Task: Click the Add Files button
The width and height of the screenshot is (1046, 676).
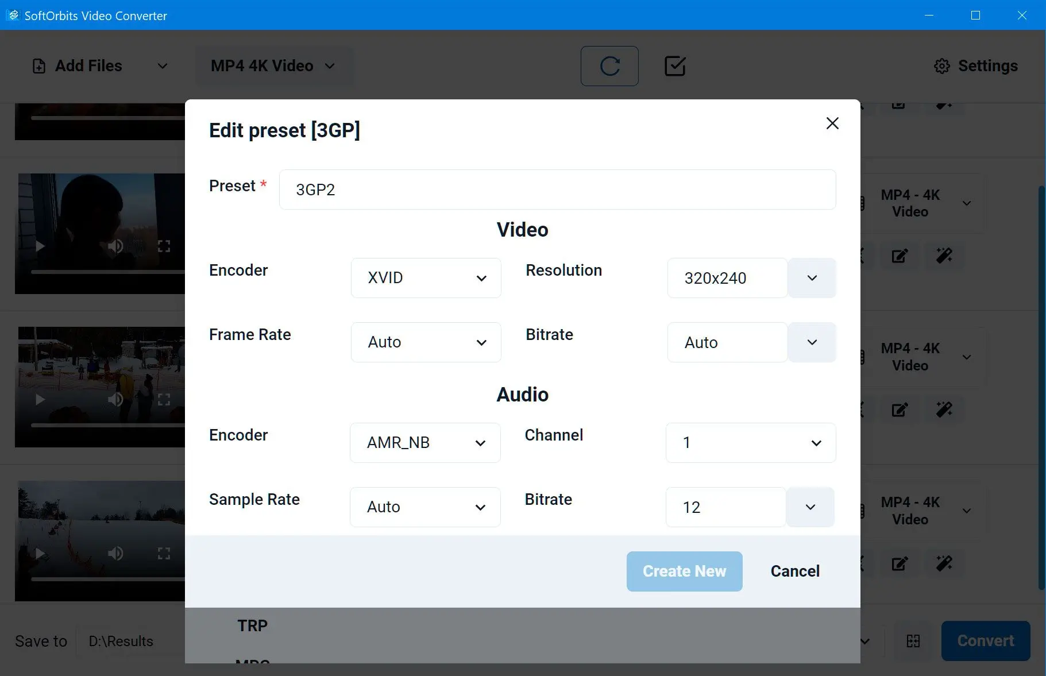Action: click(x=78, y=66)
